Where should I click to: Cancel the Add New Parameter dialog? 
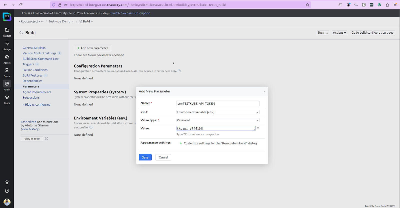[x=163, y=157]
